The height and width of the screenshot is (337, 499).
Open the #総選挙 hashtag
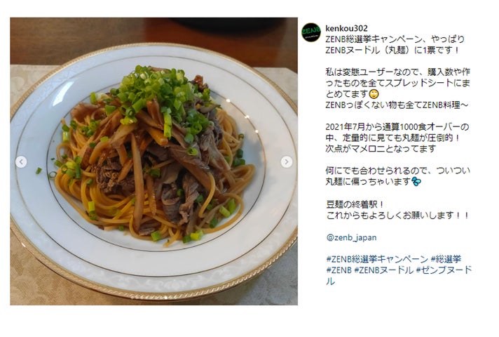[446, 259]
